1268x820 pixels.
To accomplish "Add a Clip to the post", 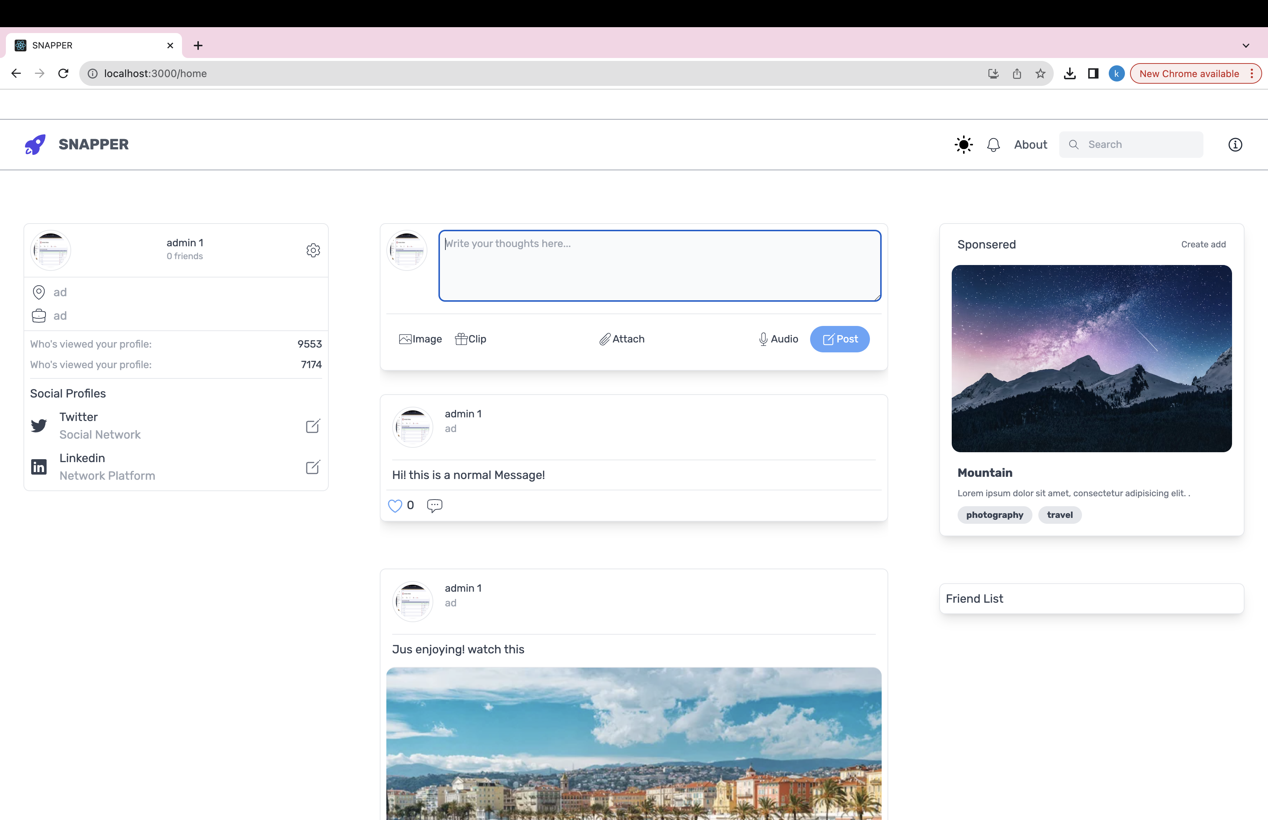I will tap(470, 339).
